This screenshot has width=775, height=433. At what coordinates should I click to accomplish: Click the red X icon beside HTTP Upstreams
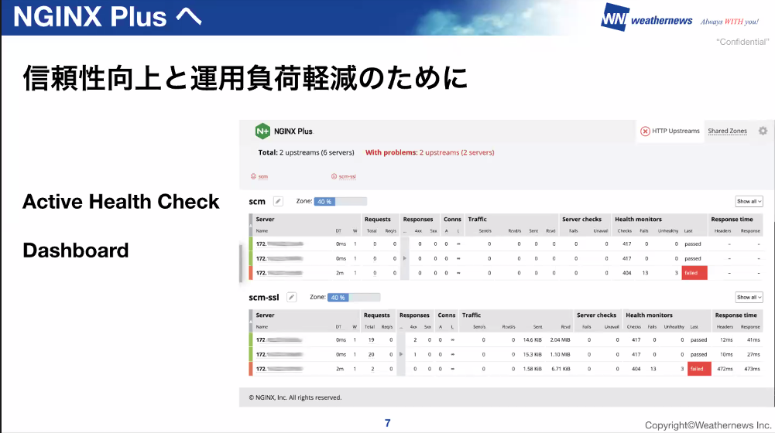(645, 131)
